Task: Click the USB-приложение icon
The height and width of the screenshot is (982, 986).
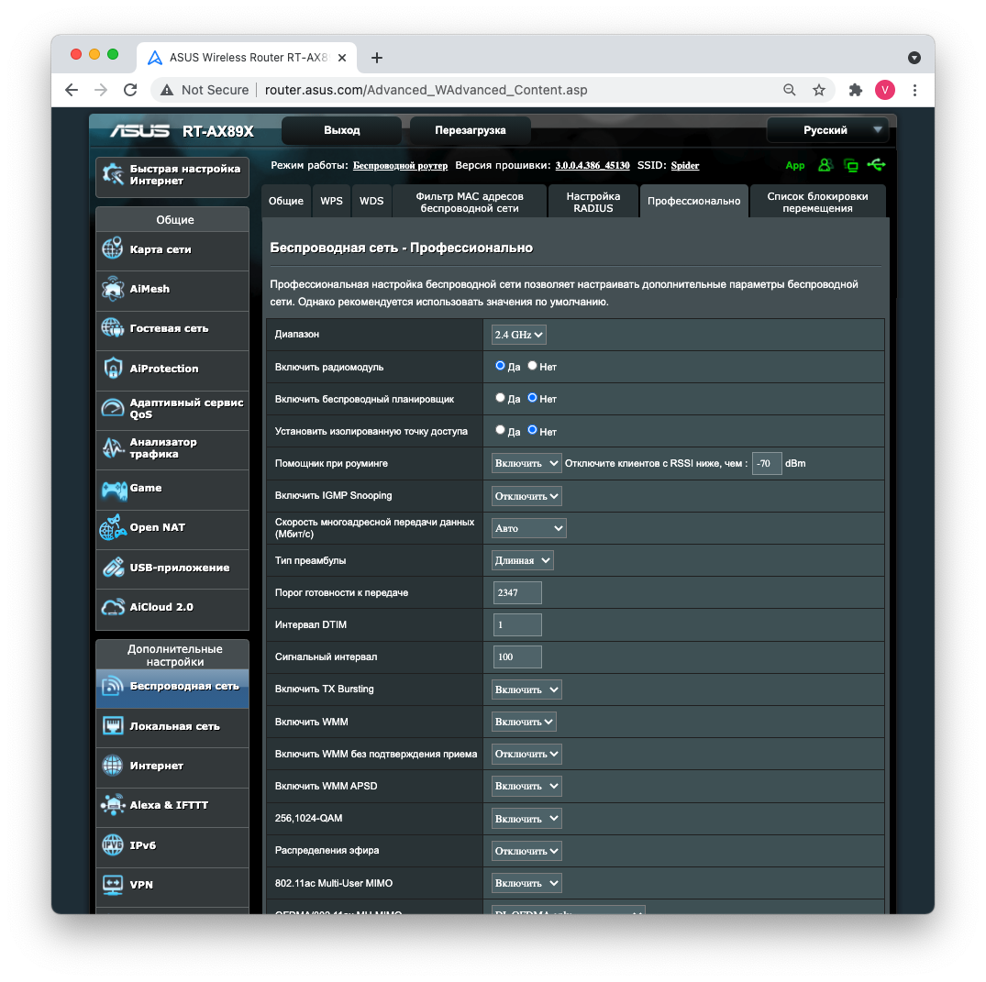Action: (x=113, y=567)
